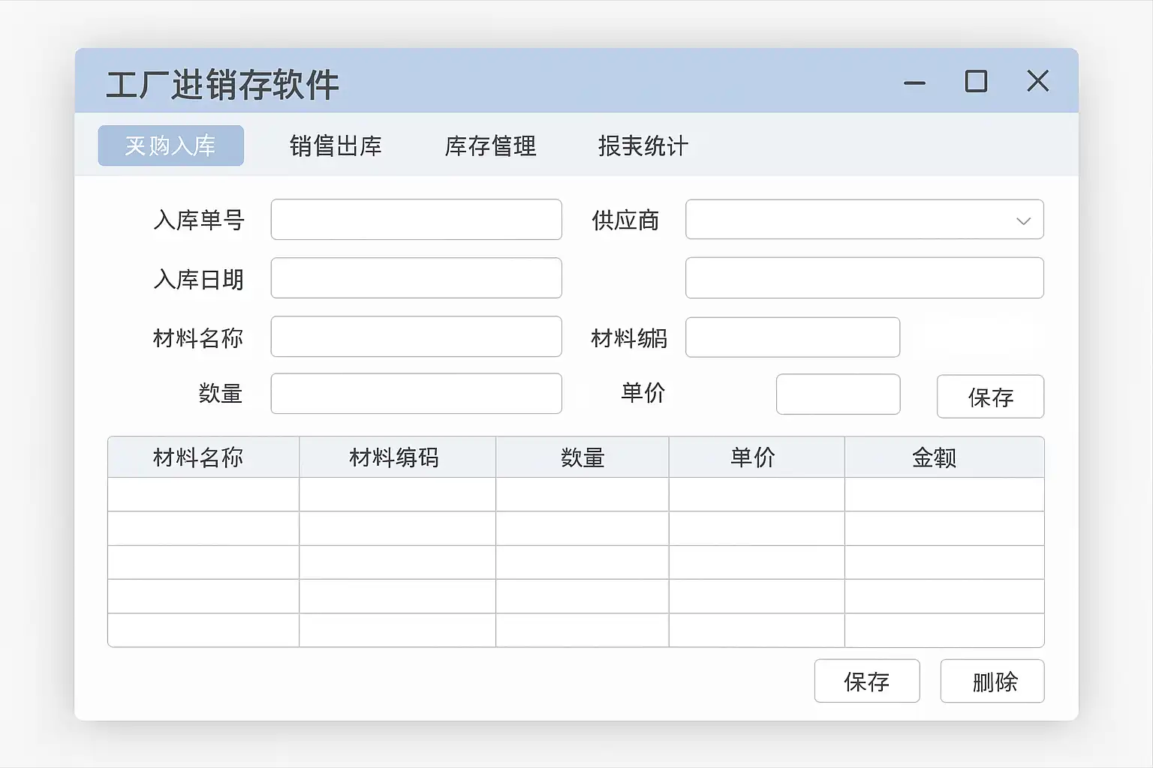The height and width of the screenshot is (768, 1153).
Task: Click the 保存 button next to 删除
Action: pos(867,681)
